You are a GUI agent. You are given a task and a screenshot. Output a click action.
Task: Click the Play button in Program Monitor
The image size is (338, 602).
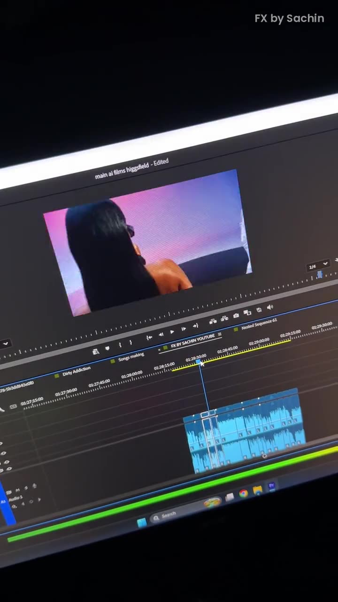pos(172,332)
